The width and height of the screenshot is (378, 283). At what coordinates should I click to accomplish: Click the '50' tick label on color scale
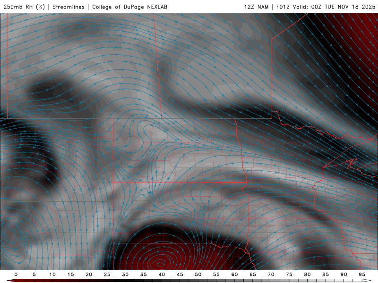pyautogui.click(x=198, y=275)
